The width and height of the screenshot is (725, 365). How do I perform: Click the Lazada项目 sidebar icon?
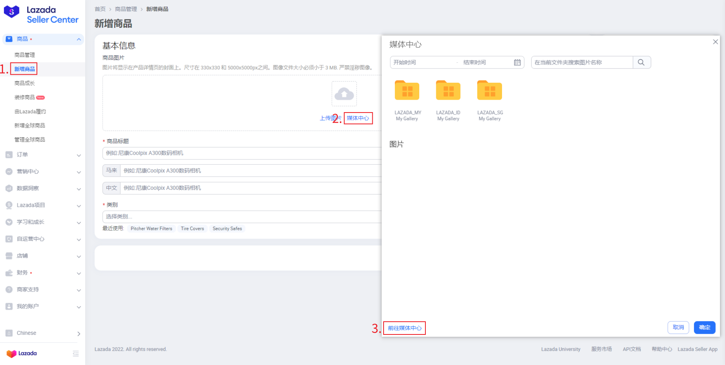click(9, 205)
